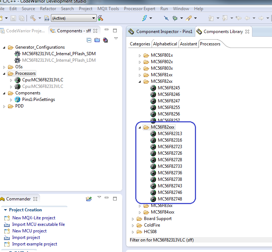Collapse the Project Creation section
Viewport: 272px width, 252px height.
[5, 210]
